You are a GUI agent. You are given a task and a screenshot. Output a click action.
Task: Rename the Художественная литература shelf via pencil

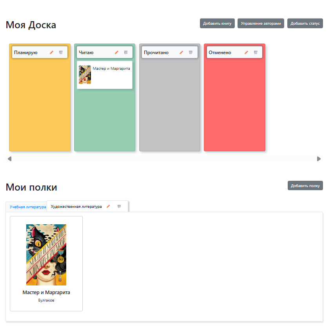108,206
